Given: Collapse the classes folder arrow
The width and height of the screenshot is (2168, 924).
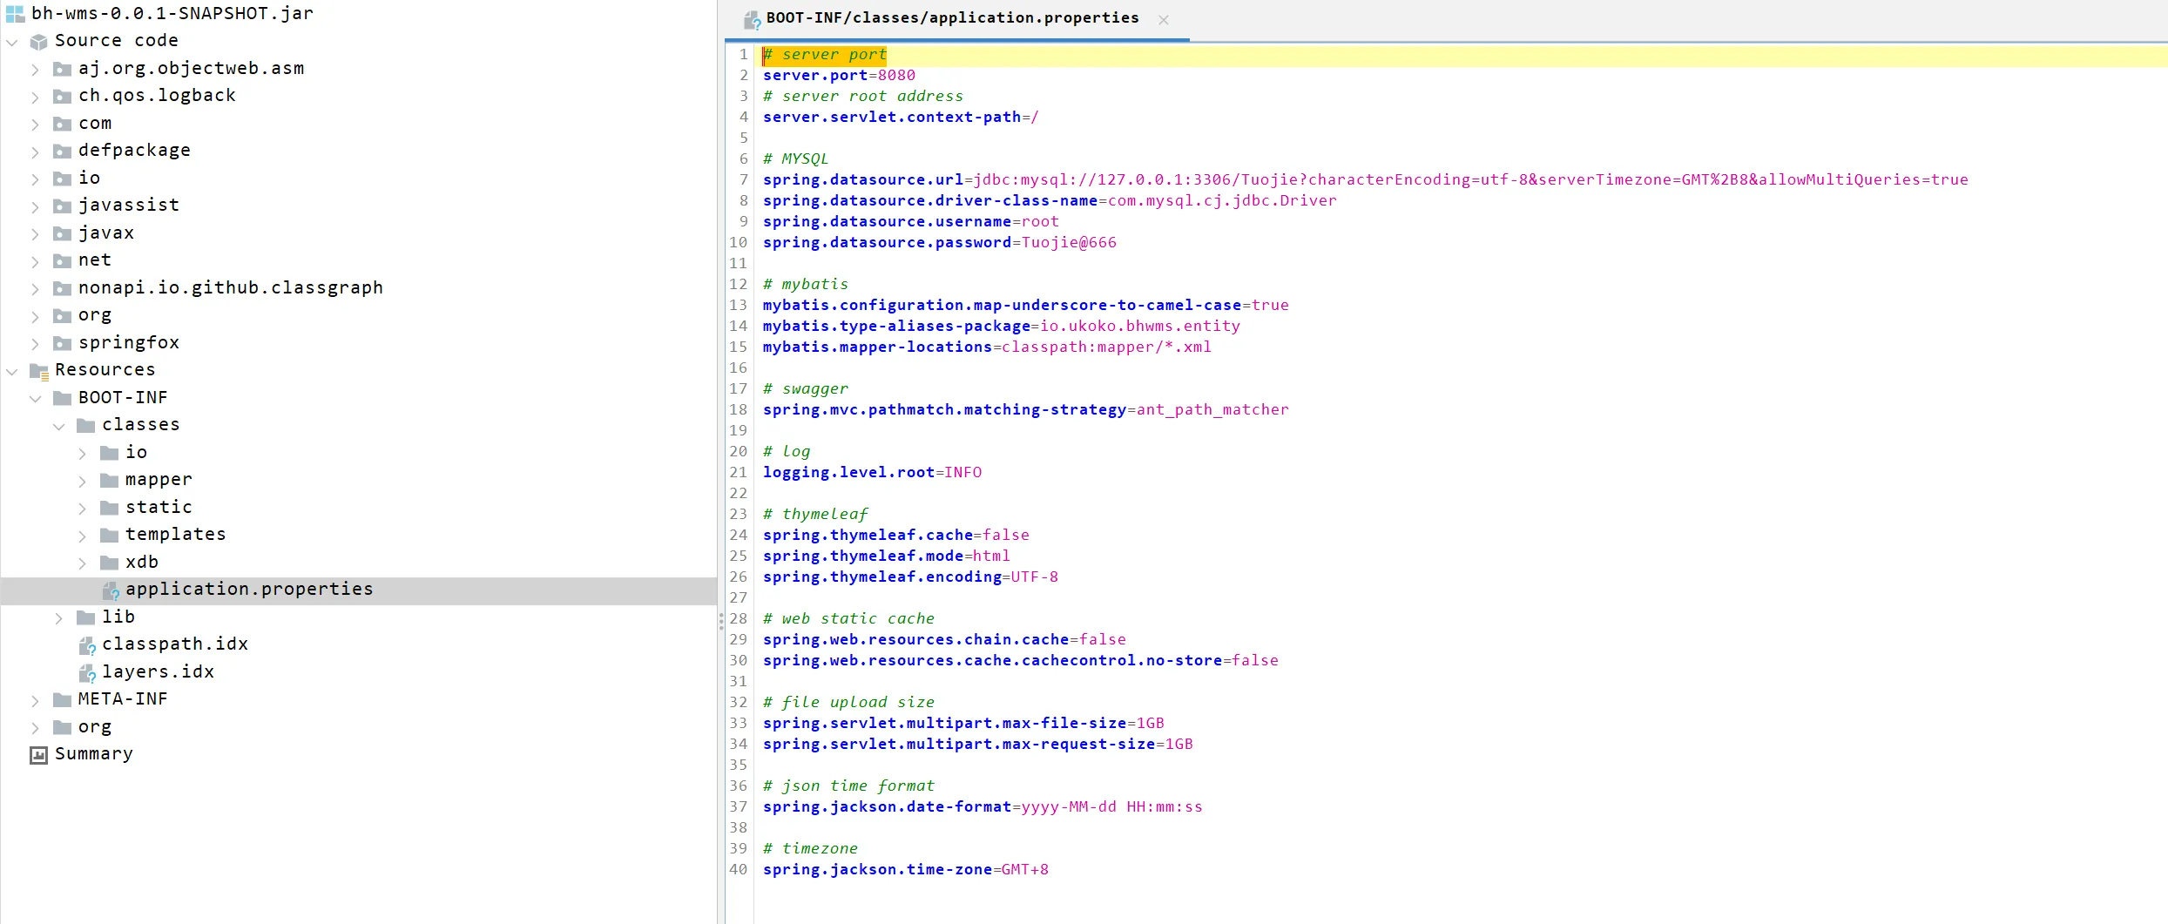Looking at the screenshot, I should 58,426.
